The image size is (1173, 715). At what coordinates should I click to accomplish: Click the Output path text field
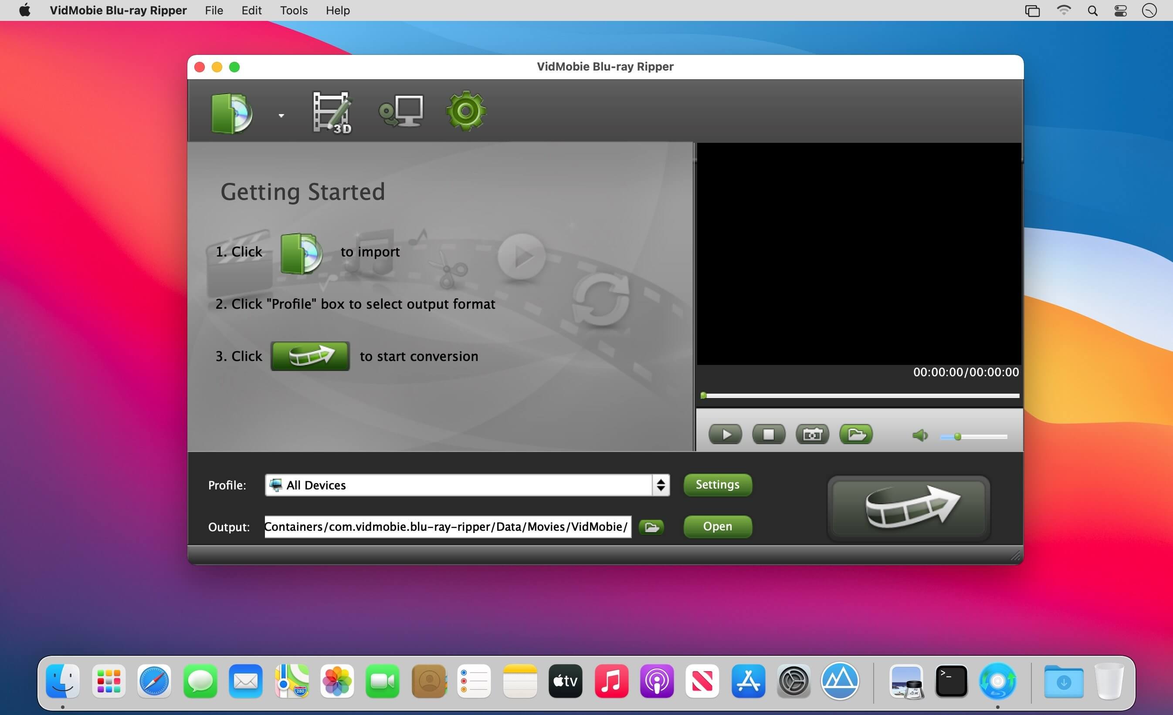pyautogui.click(x=448, y=526)
